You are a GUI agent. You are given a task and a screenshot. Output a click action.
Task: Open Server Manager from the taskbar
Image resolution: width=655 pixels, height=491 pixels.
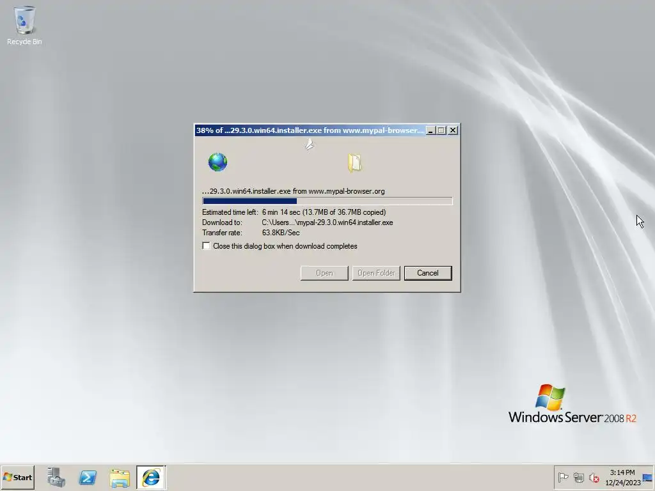tap(56, 477)
